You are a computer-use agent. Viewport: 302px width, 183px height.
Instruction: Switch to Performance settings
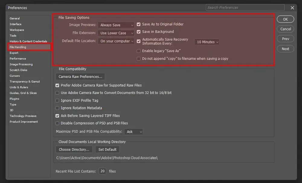point(18,58)
